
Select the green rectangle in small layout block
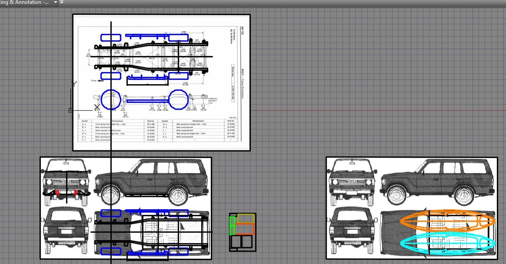232,226
